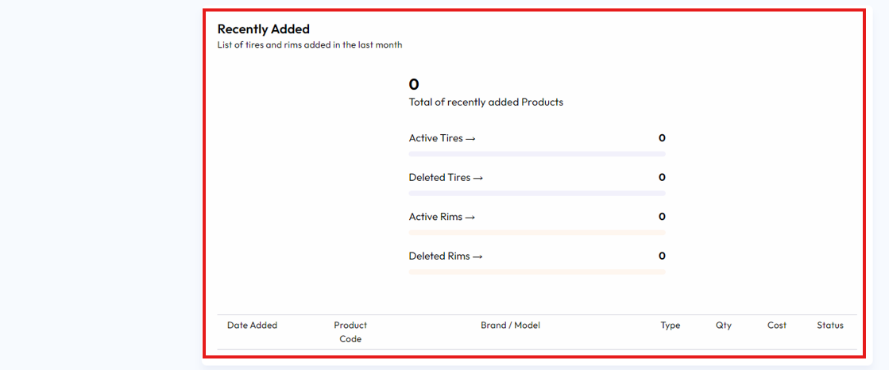Click the Deleted Tires progress bar
The image size is (889, 370).
click(537, 193)
